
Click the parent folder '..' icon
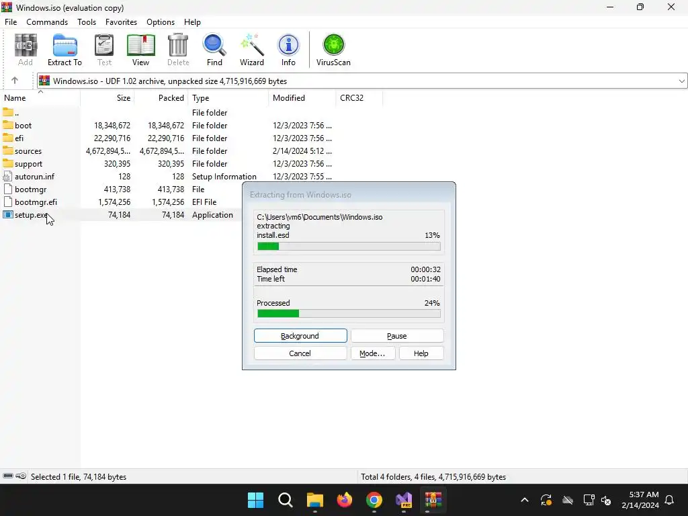click(8, 112)
